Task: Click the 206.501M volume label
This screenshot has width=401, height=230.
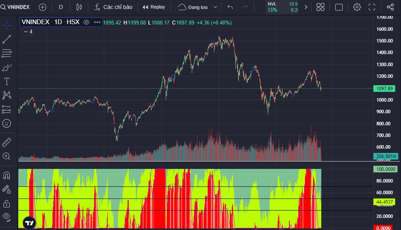Action: pos(386,156)
